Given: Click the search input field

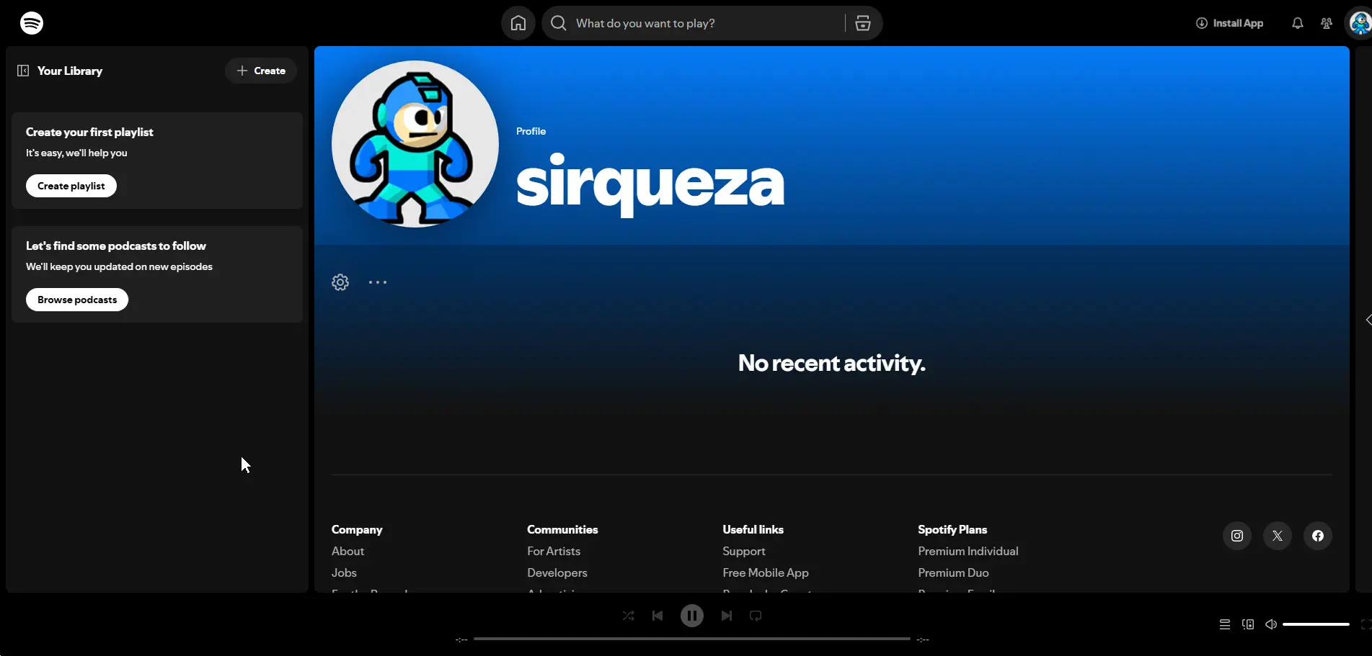Looking at the screenshot, I should (707, 23).
